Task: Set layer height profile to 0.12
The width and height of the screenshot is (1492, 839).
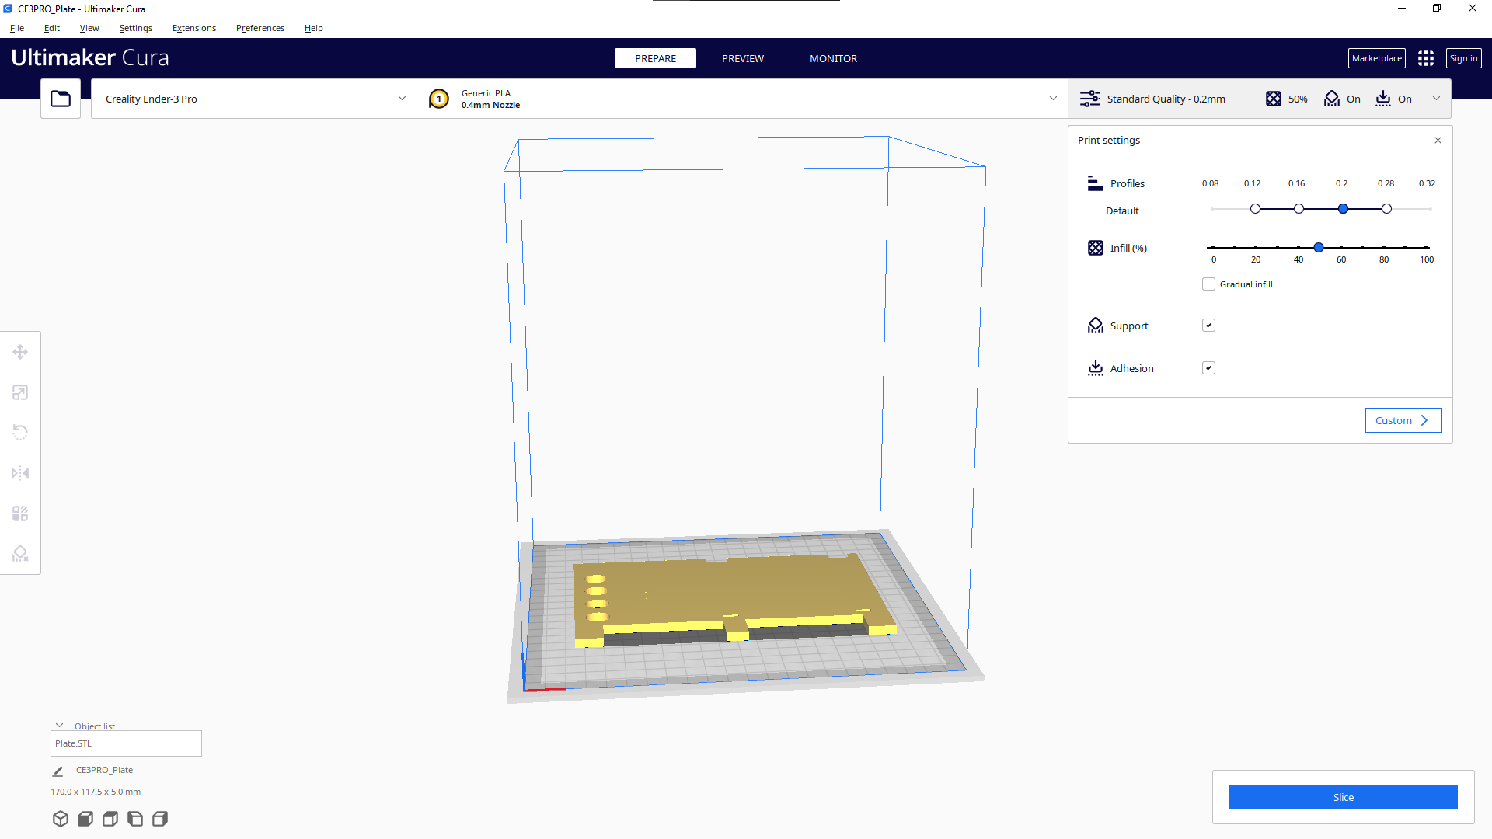Action: pos(1255,209)
